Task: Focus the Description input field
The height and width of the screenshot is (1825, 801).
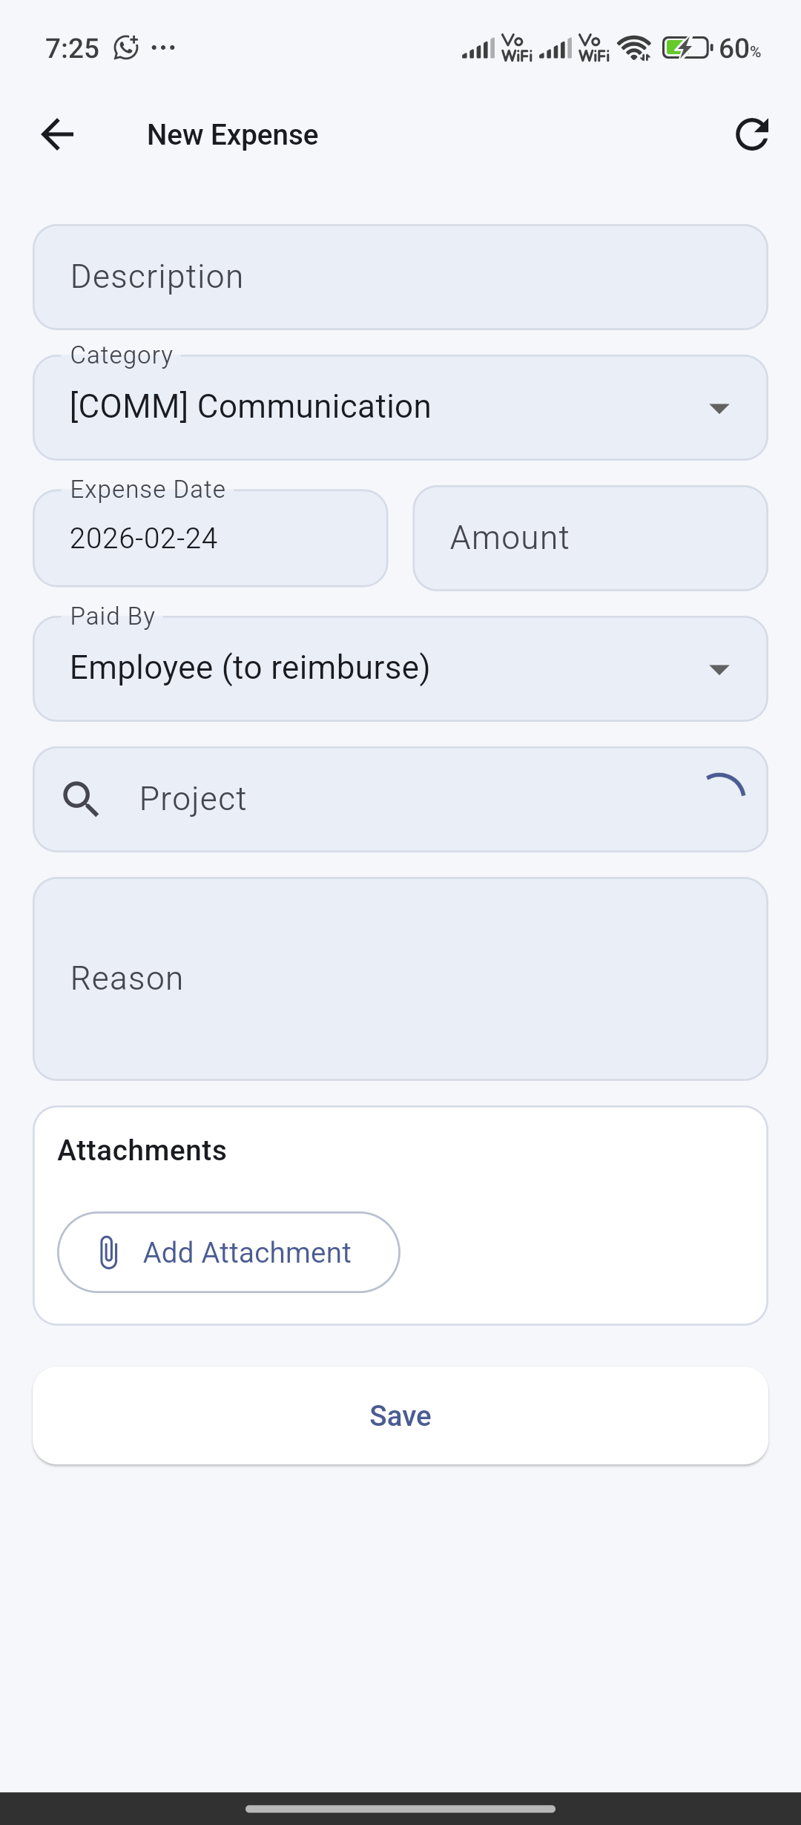Action: pos(400,277)
